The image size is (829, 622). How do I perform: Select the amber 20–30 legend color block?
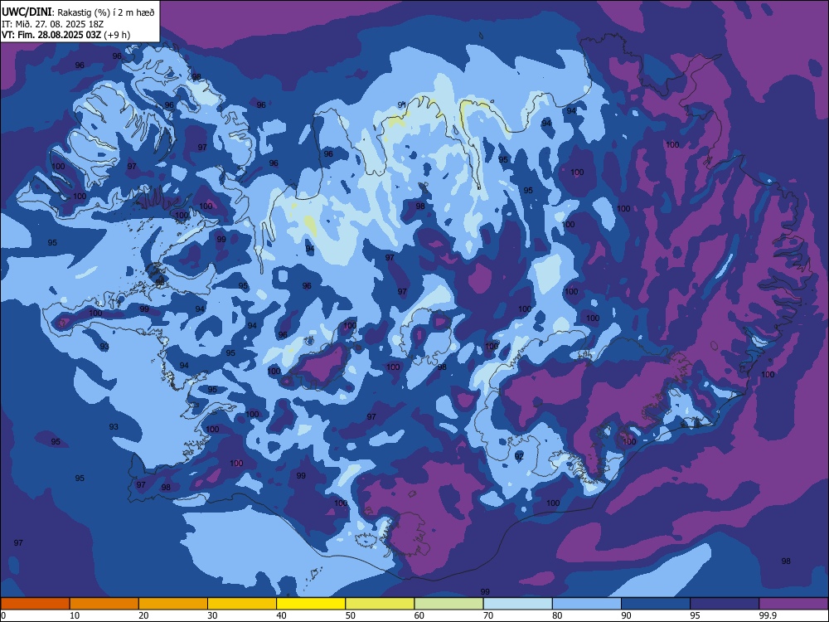pyautogui.click(x=173, y=604)
